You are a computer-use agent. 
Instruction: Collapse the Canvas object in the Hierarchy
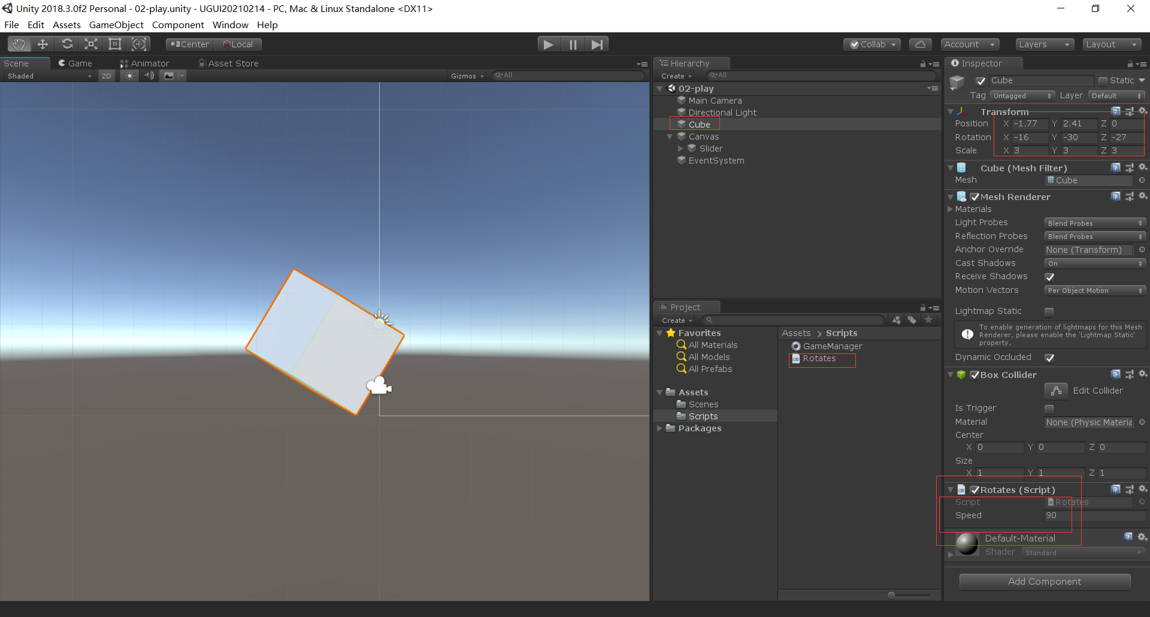click(670, 136)
